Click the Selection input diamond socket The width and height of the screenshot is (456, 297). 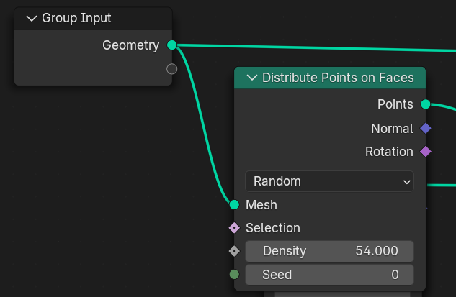coord(234,228)
